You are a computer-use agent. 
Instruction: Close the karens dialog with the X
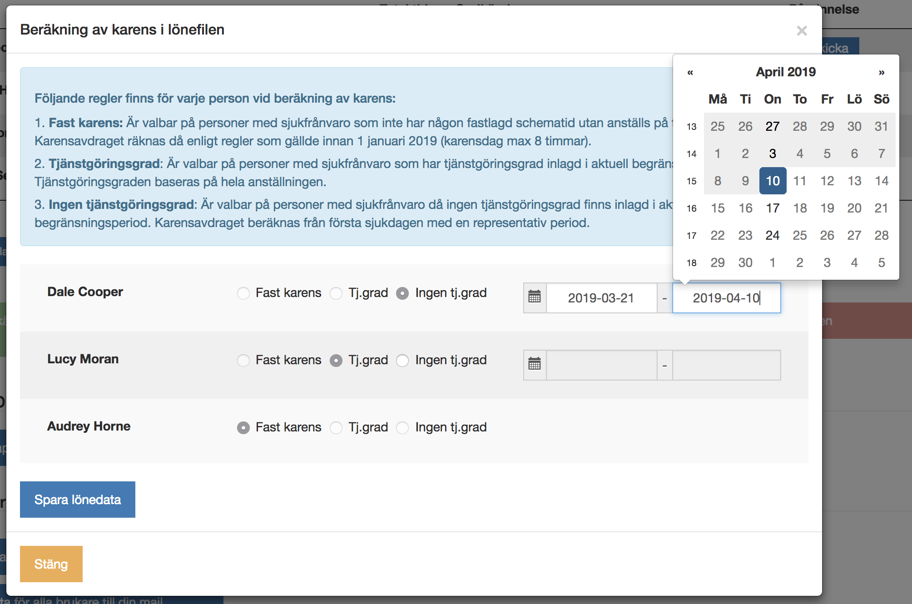(x=802, y=31)
